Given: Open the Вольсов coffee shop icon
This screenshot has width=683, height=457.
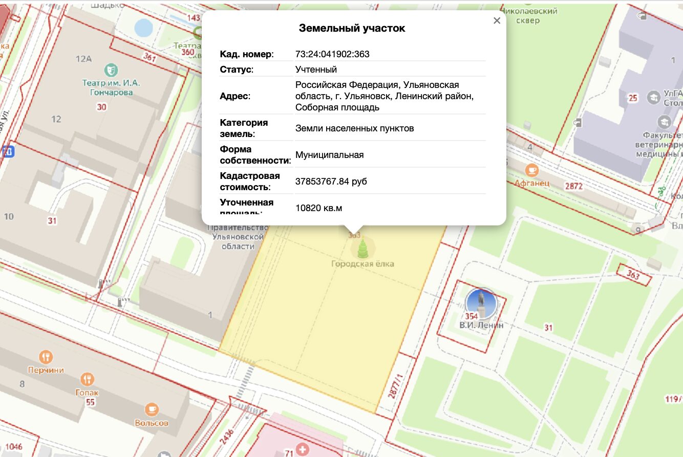Looking at the screenshot, I should click(x=152, y=409).
